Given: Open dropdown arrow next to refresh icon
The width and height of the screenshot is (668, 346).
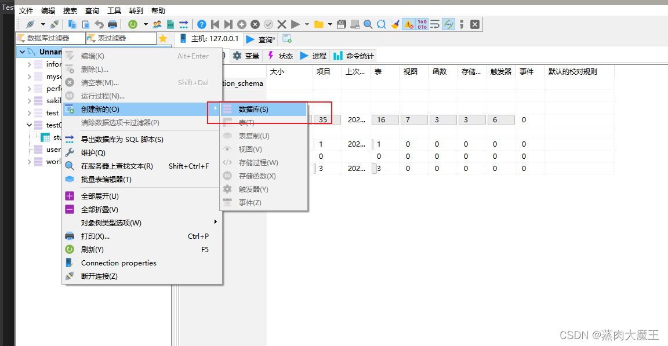Looking at the screenshot, I should 146,24.
